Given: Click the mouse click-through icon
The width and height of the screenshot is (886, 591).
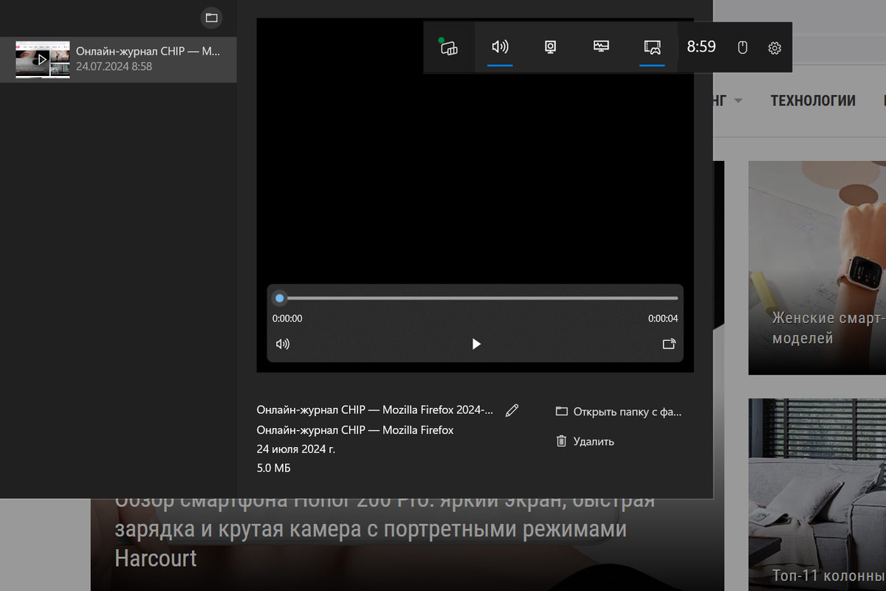Looking at the screenshot, I should [x=742, y=47].
